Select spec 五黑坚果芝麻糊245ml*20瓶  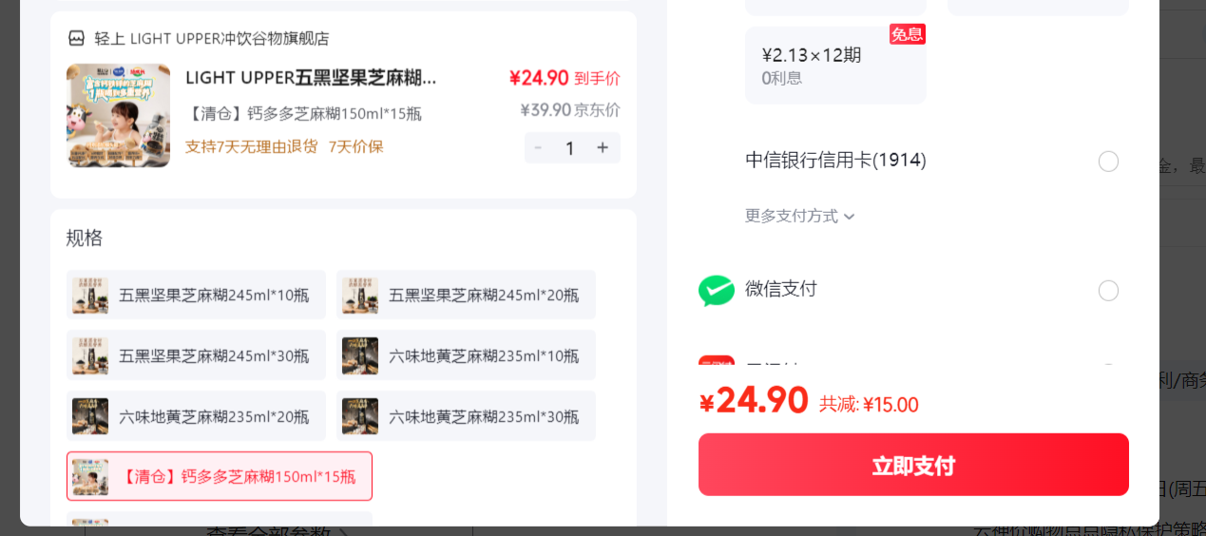pos(466,295)
